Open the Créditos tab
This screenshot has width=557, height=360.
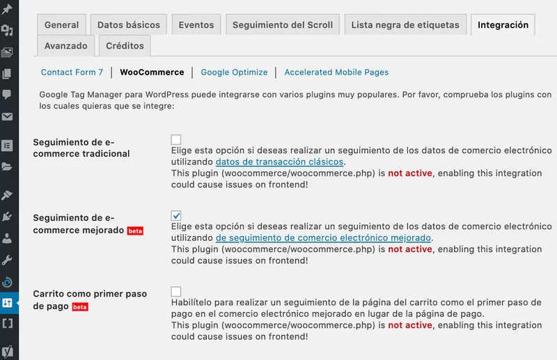point(125,46)
